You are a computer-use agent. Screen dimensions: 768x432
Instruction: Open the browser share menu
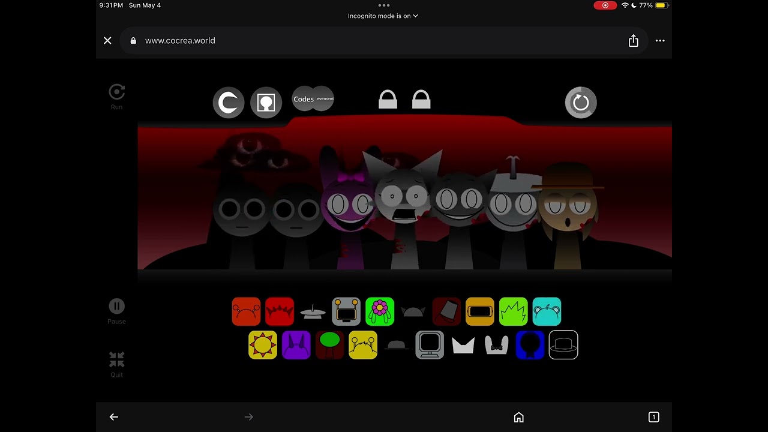click(x=634, y=41)
